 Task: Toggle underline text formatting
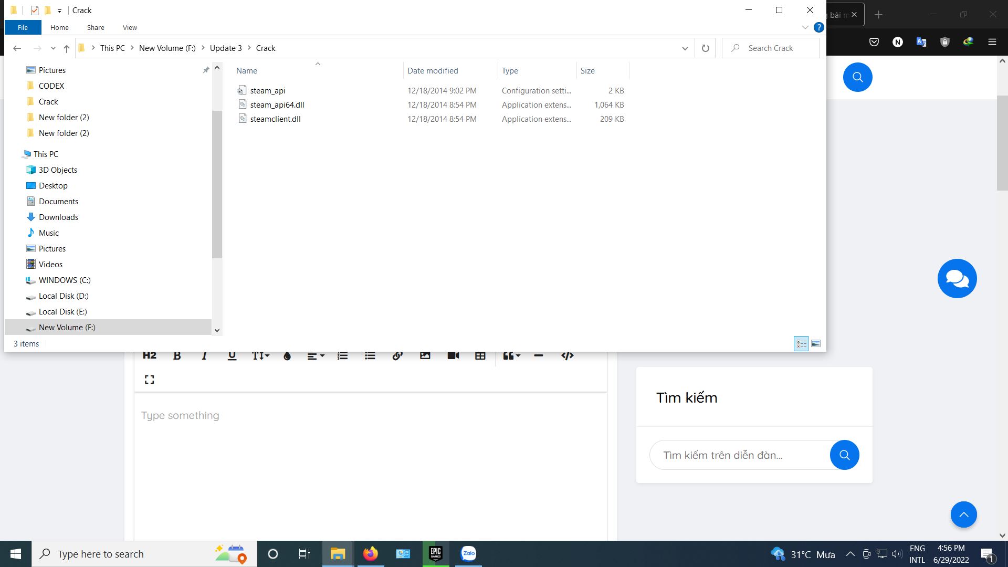coord(231,355)
